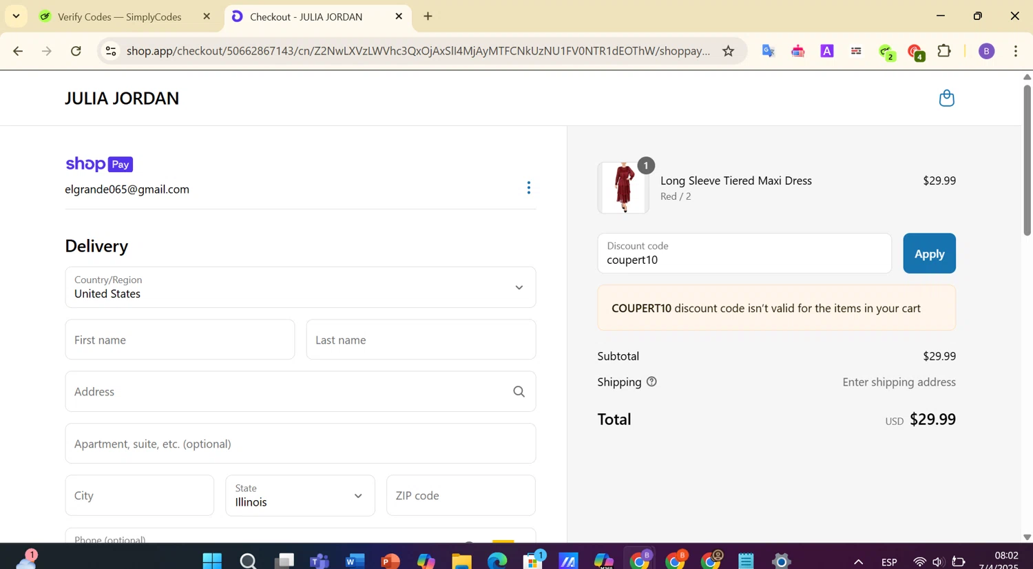Open the striped extension icon in toolbar

pyautogui.click(x=856, y=51)
